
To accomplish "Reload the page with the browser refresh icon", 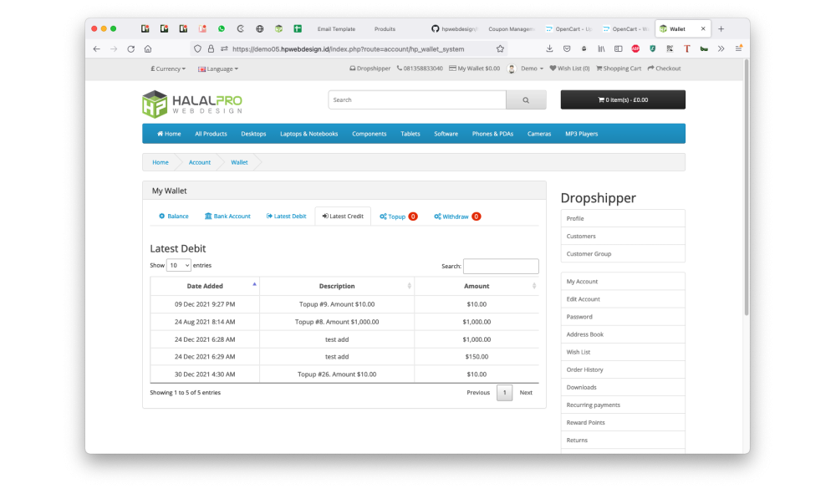I will 130,49.
